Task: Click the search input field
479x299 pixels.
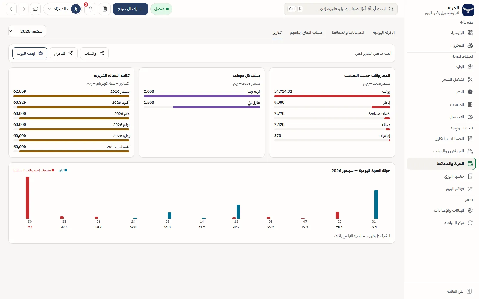Action: click(340, 9)
